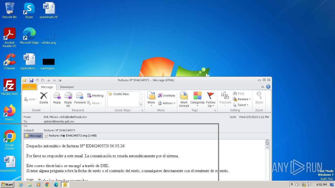
Task: Select Create New quick step
Action: point(121,94)
